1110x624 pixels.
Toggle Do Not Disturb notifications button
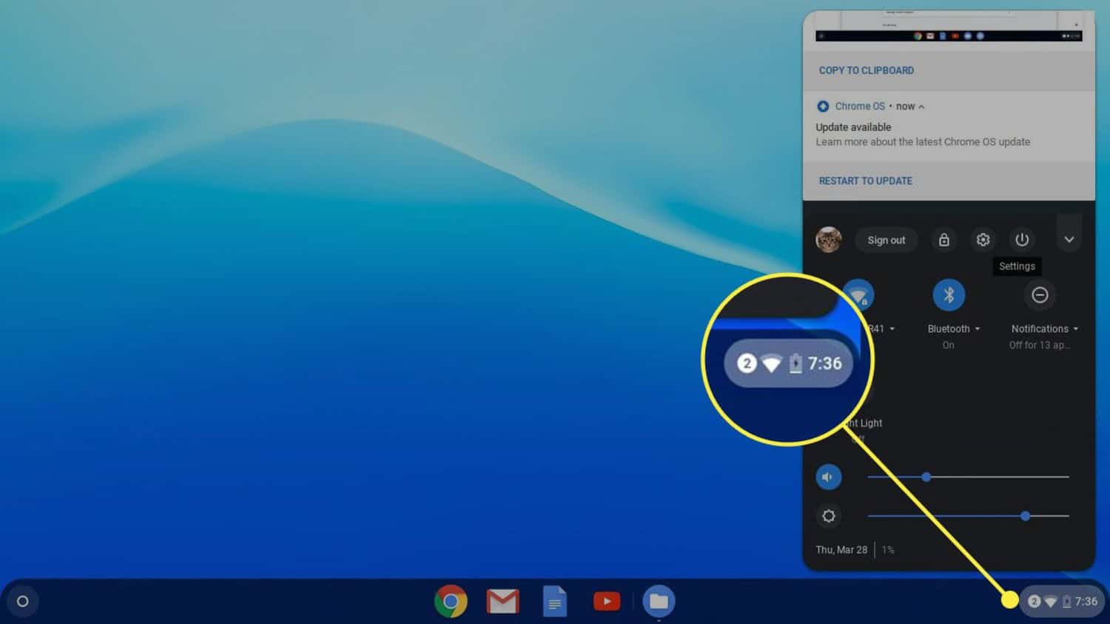1040,295
